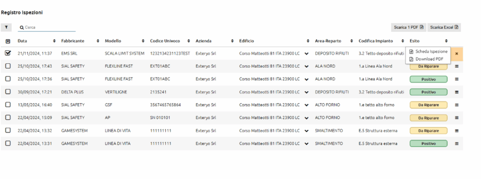
Task: Click Da Riparare badge in 25/10/2024, 17:43 row
Action: 428,67
